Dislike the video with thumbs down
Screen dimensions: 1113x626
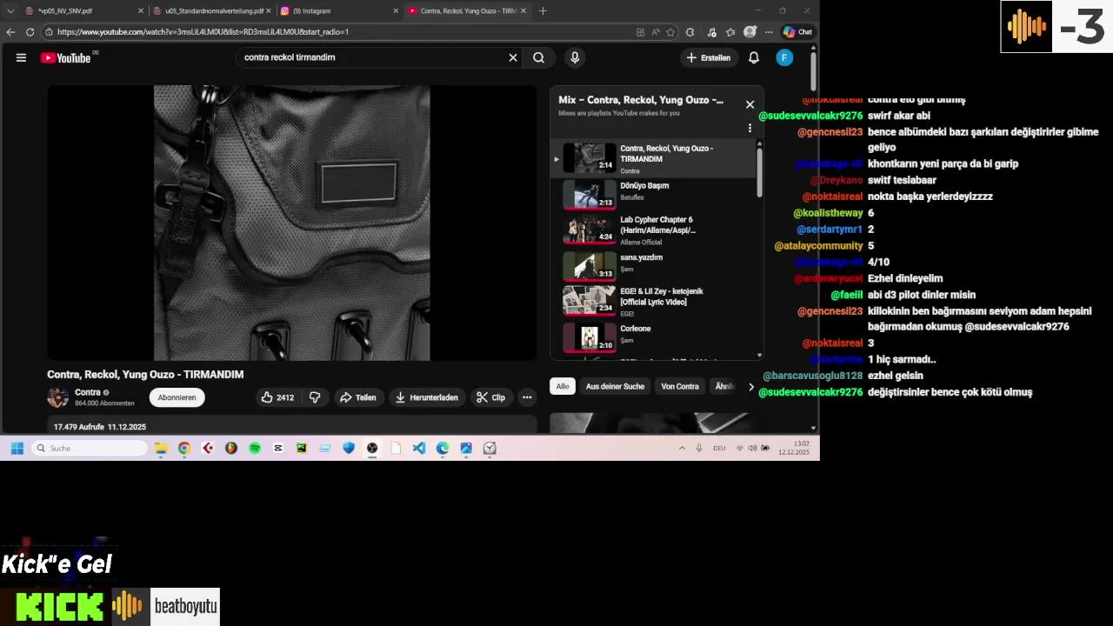[x=315, y=397]
